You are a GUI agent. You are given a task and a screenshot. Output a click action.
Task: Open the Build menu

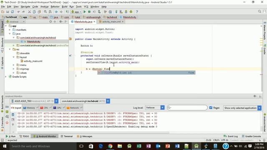coord(64,7)
